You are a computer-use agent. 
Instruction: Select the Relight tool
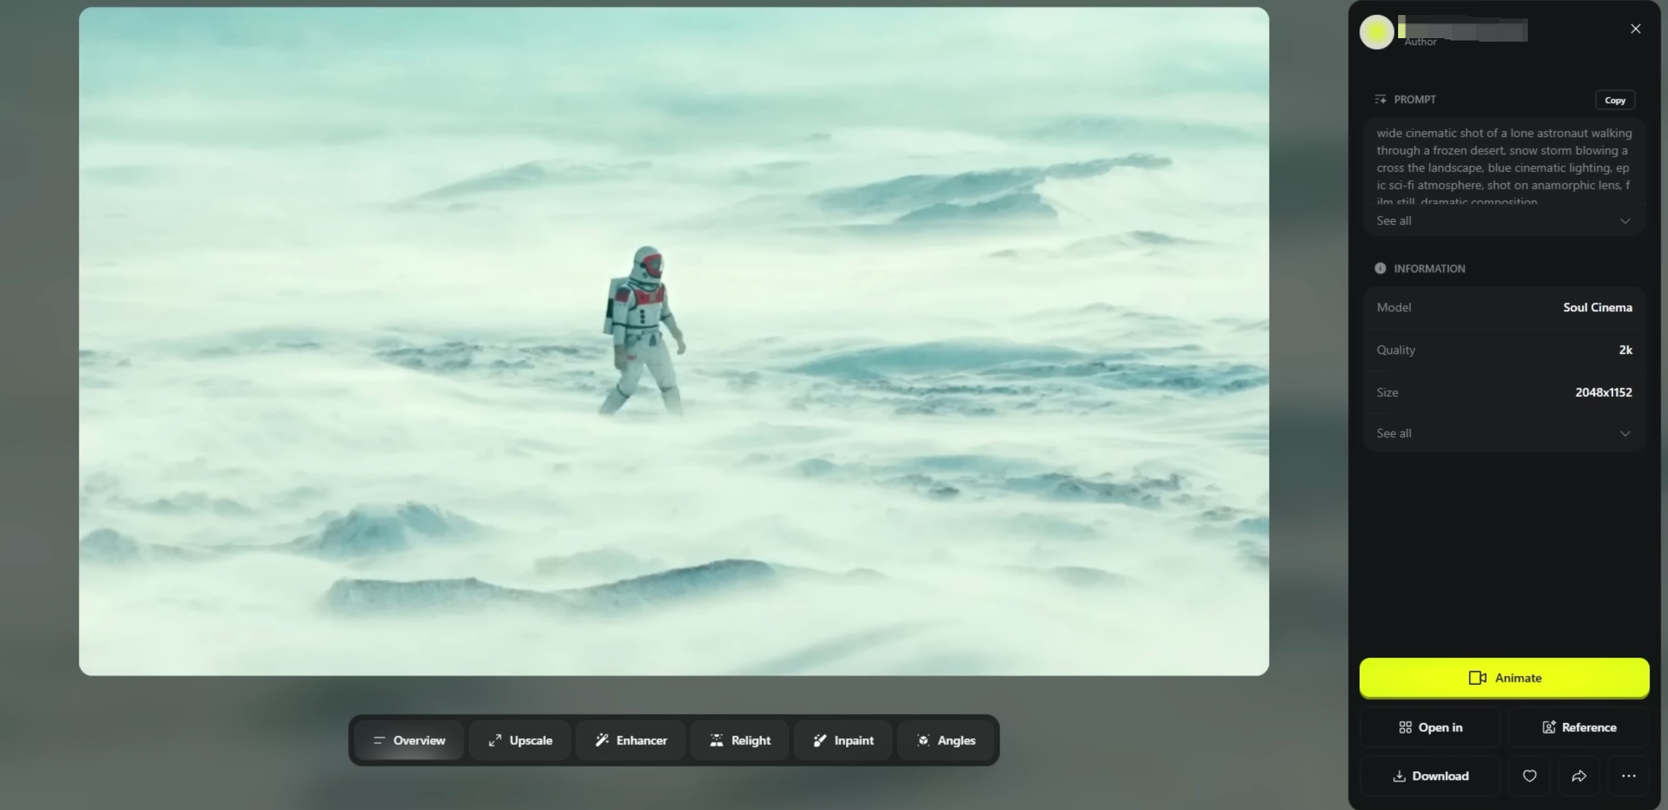tap(740, 740)
